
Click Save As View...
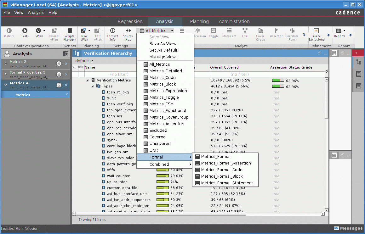click(164, 43)
